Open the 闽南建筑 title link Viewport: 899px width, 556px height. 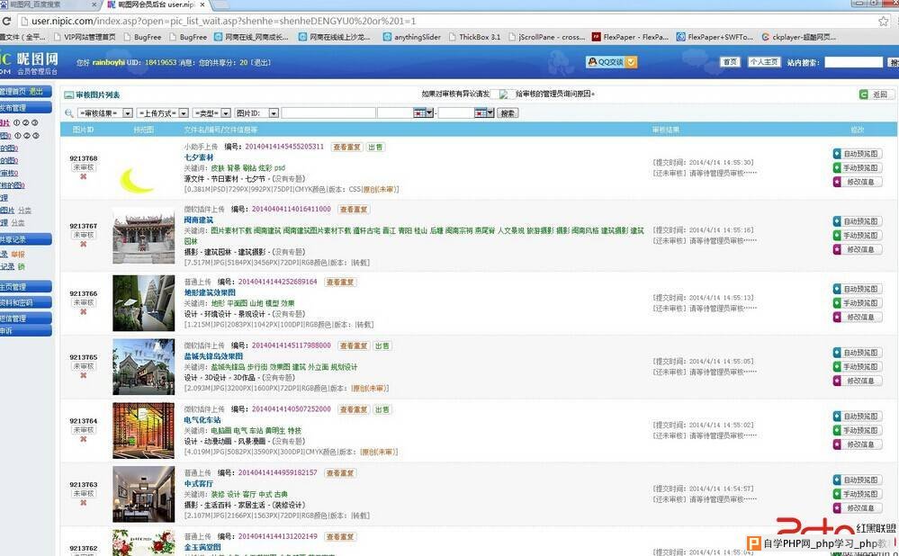point(199,220)
